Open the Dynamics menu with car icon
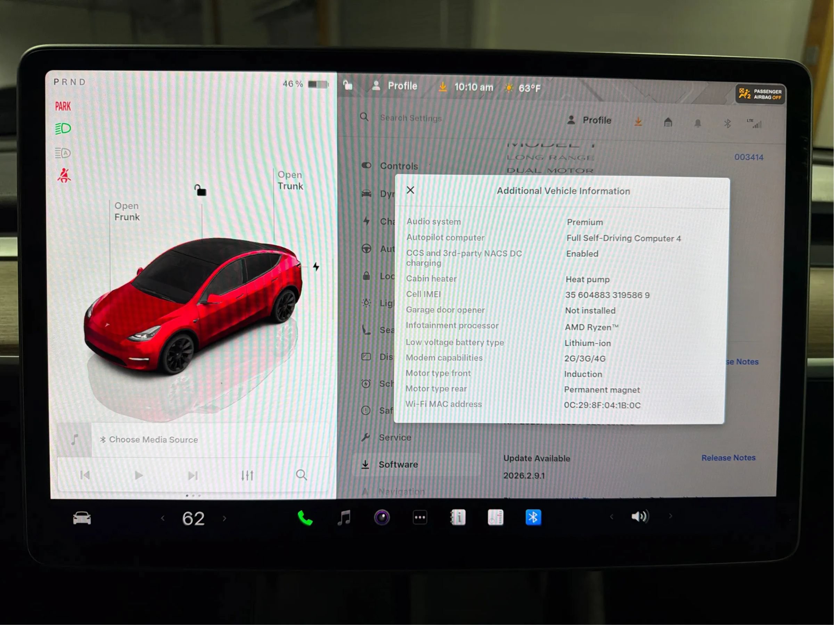Viewport: 834px width, 625px height. point(378,194)
